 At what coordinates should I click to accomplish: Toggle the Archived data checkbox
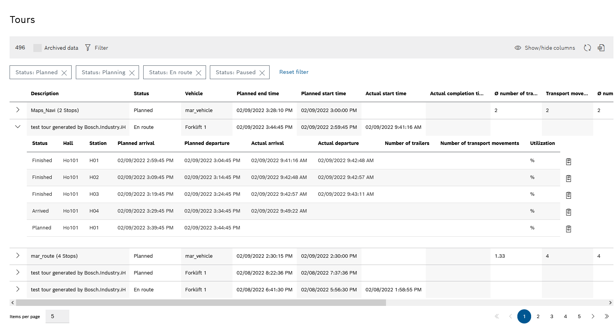click(x=37, y=48)
